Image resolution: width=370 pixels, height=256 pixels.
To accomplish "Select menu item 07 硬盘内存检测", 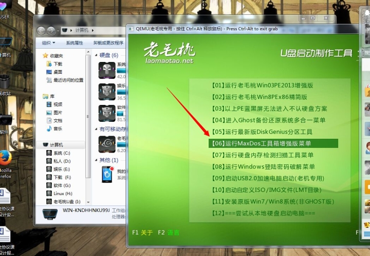I will pyautogui.click(x=263, y=155).
